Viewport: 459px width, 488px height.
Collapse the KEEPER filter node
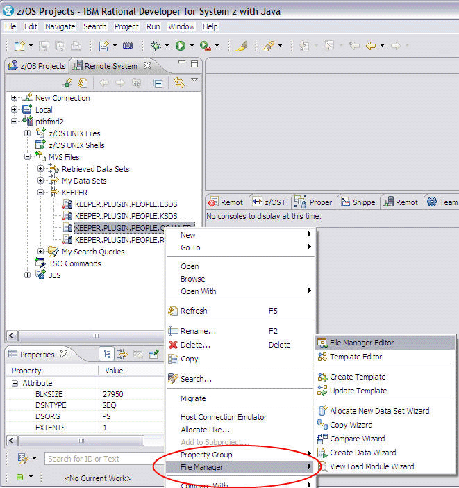click(x=40, y=193)
